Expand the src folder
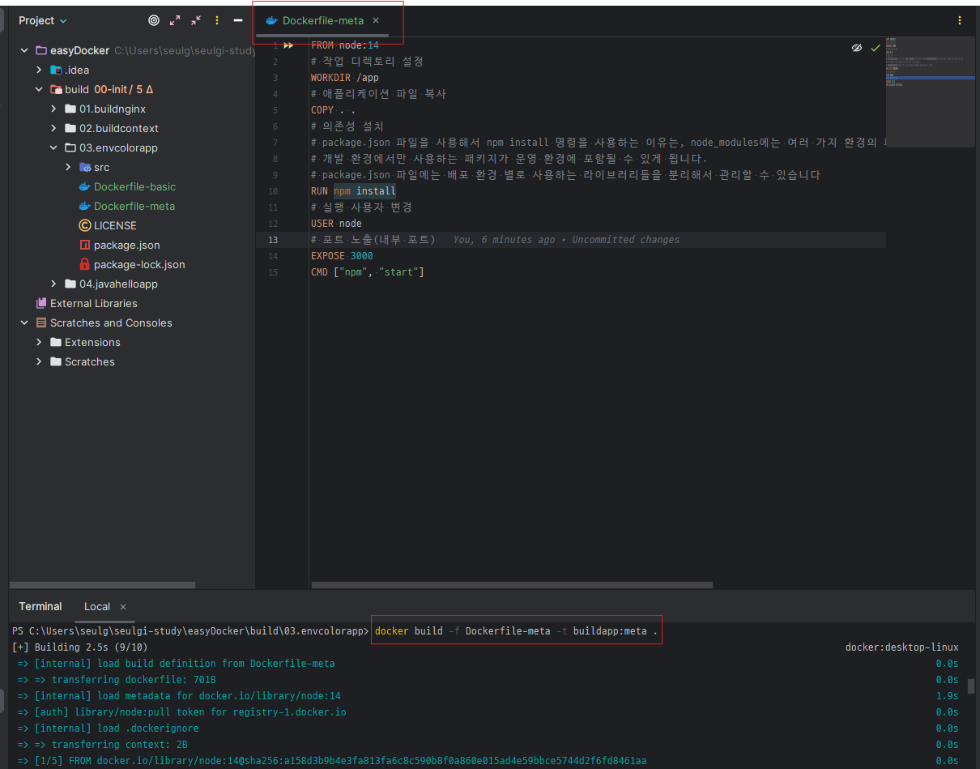Image resolution: width=980 pixels, height=769 pixels. tap(68, 167)
